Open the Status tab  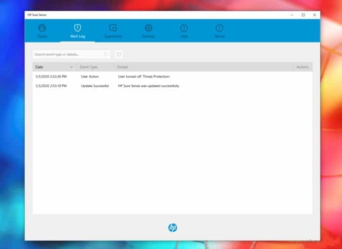[42, 31]
